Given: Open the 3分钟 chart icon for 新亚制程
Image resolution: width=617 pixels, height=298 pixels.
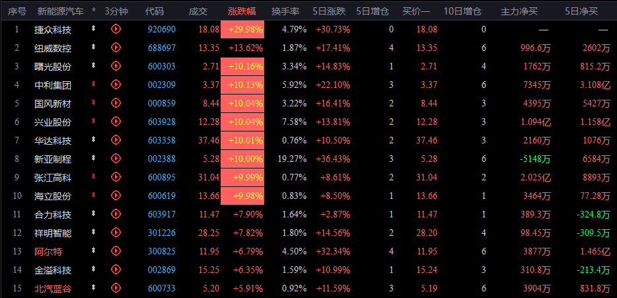Looking at the screenshot, I should point(116,159).
